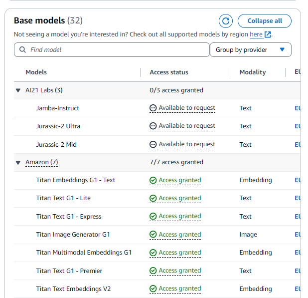Open the supported models 'here' link
308x298 pixels.
coord(256,34)
